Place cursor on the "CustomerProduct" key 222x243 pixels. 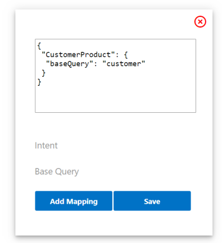tap(78, 55)
